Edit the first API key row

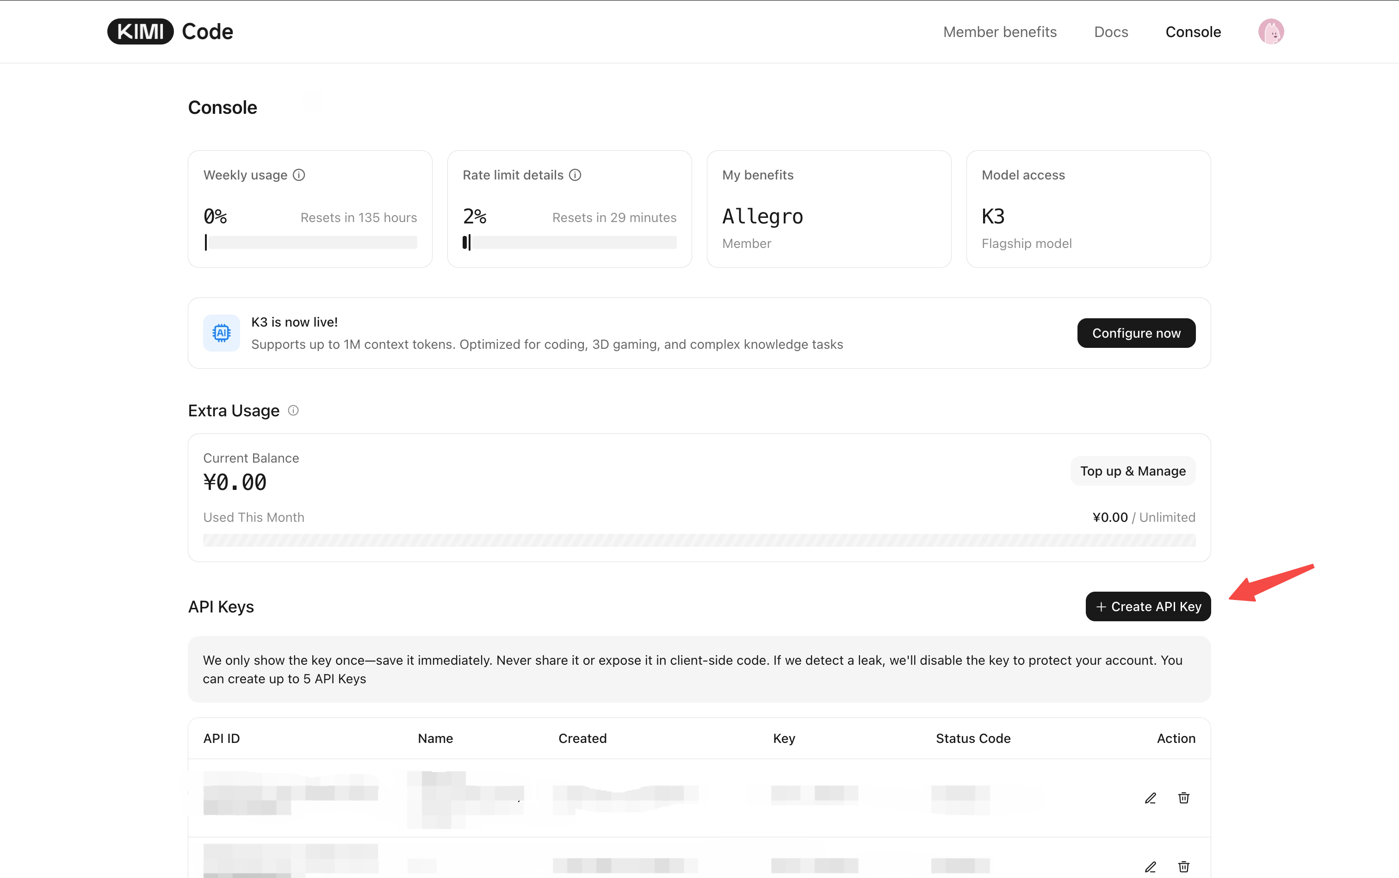tap(1151, 798)
